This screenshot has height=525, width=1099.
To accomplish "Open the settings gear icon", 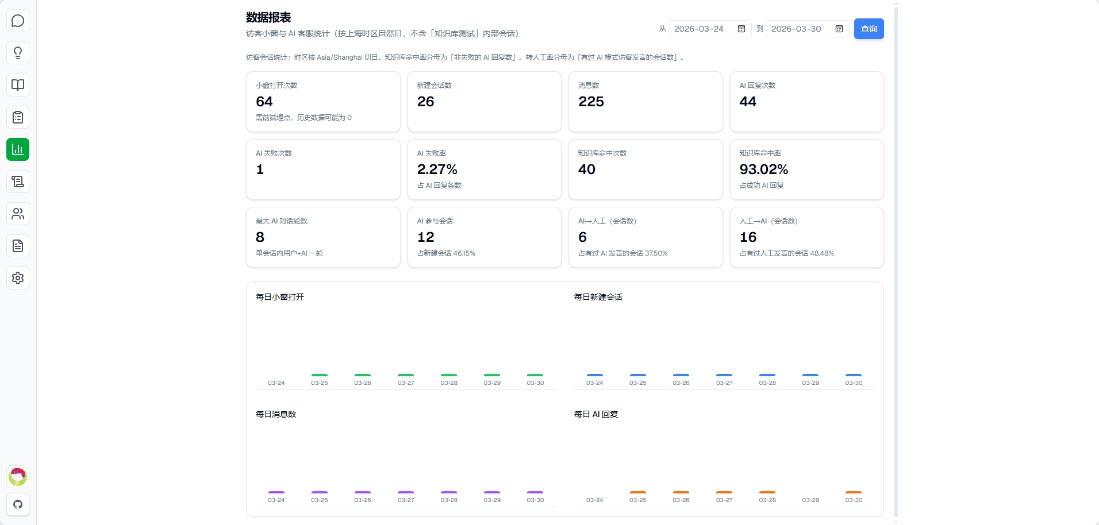I will click(x=18, y=278).
